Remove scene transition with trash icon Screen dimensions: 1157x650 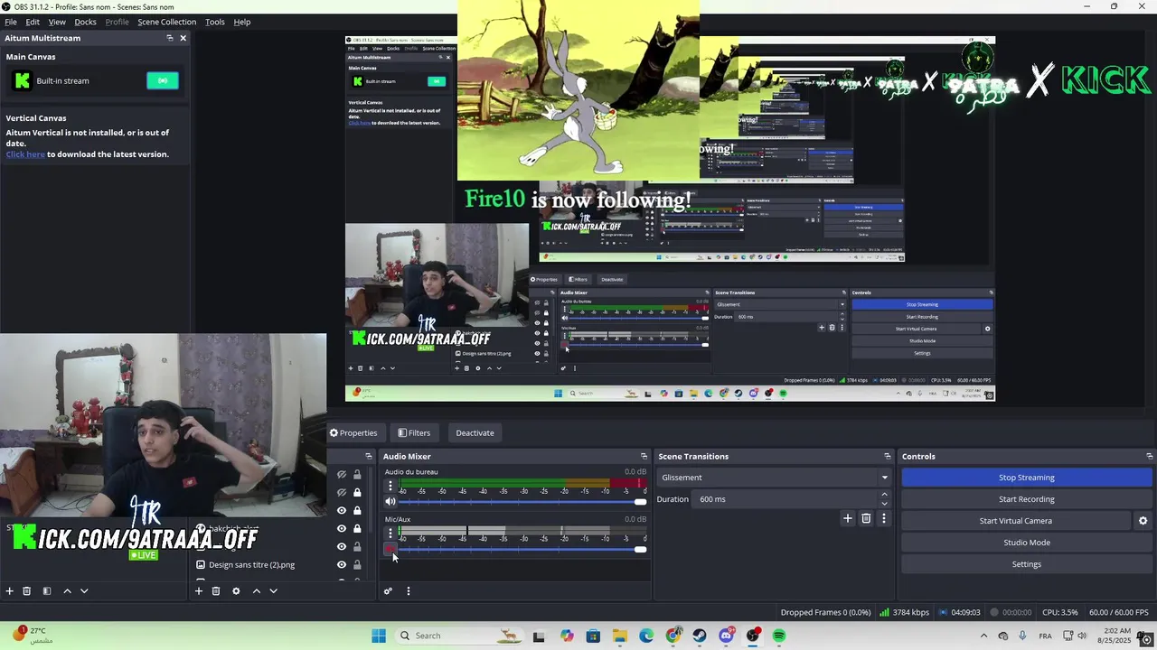[866, 518]
